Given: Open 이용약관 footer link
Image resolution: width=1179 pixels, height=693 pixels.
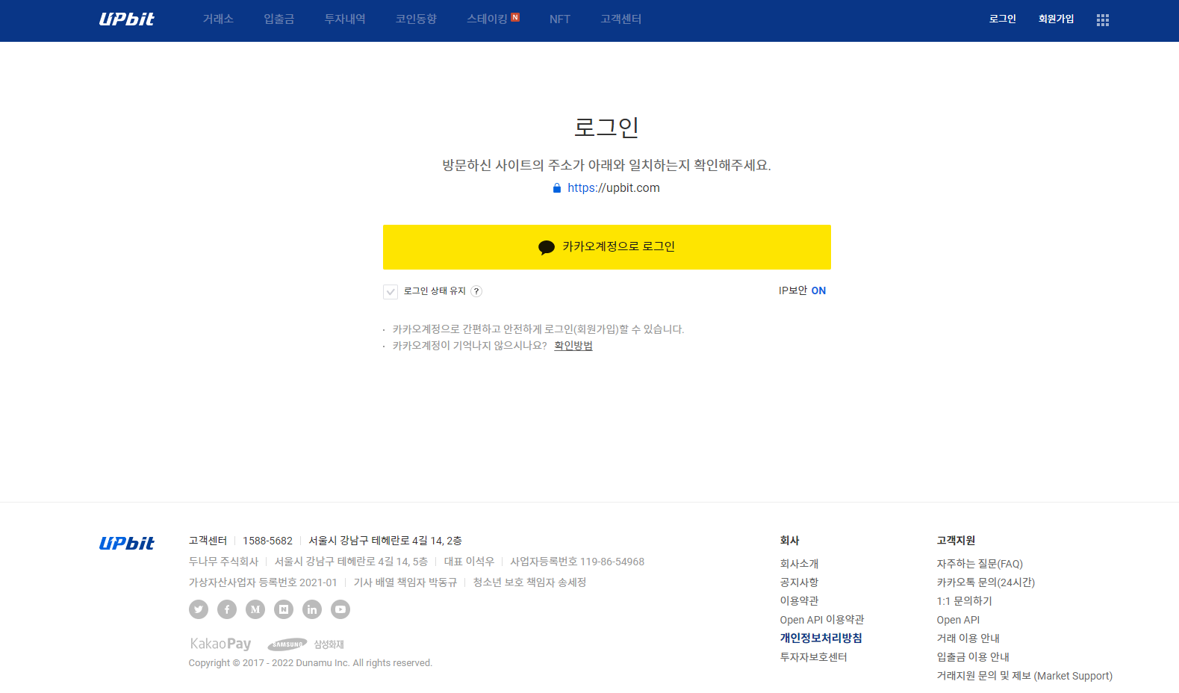Looking at the screenshot, I should pos(799,601).
